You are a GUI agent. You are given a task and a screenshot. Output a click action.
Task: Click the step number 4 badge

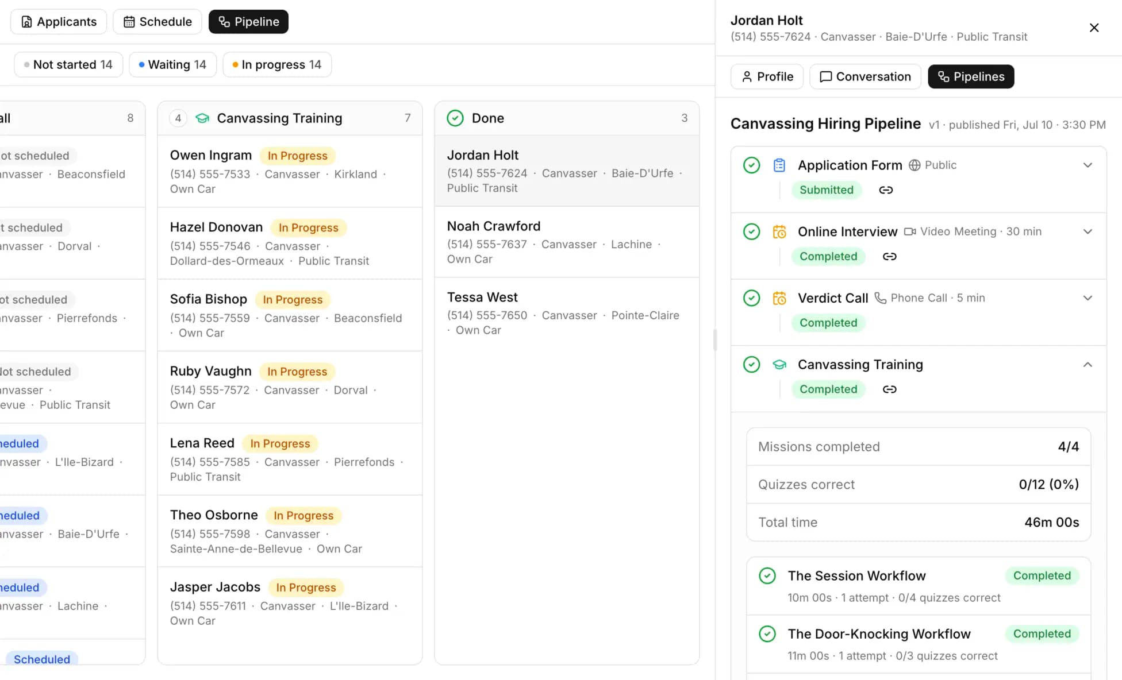click(178, 118)
